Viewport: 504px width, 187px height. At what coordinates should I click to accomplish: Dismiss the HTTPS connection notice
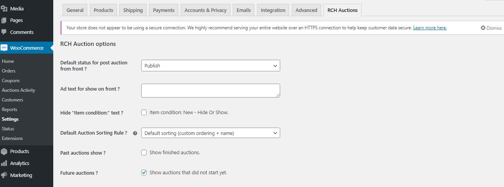(x=491, y=28)
